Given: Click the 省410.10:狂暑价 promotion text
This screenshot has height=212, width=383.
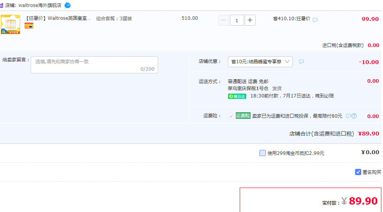Looking at the screenshot, I should pos(292,19).
